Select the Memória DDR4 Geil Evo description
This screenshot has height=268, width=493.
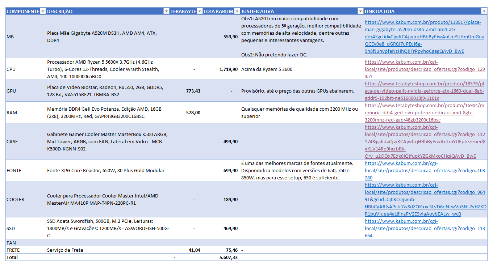tap(108, 112)
